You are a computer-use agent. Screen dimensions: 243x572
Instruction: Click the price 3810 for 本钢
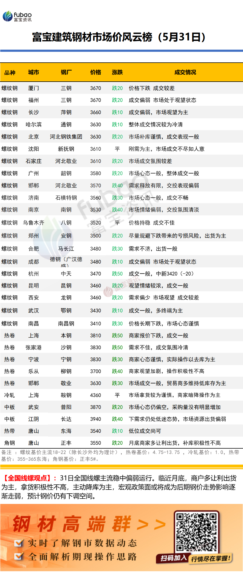[96, 335]
